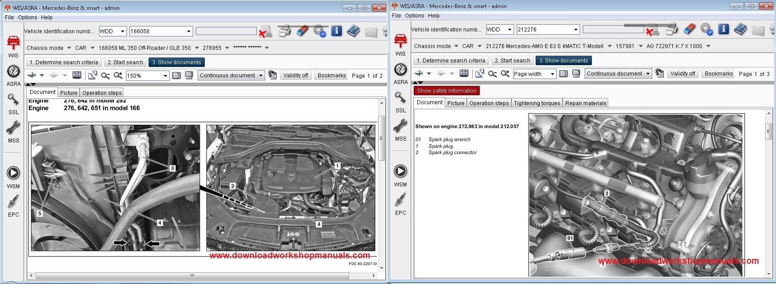
Task: Open help book icon in left window
Action: pos(353,31)
